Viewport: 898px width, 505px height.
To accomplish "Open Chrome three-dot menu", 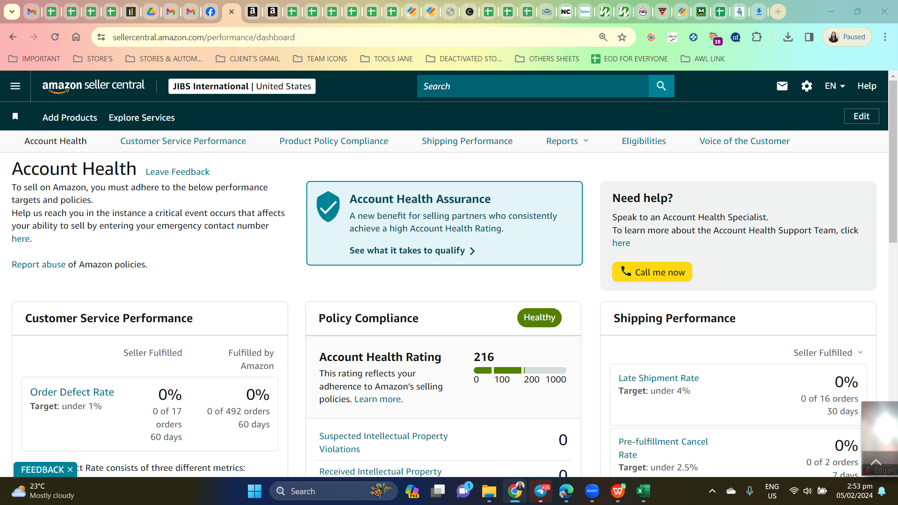I will click(x=885, y=37).
